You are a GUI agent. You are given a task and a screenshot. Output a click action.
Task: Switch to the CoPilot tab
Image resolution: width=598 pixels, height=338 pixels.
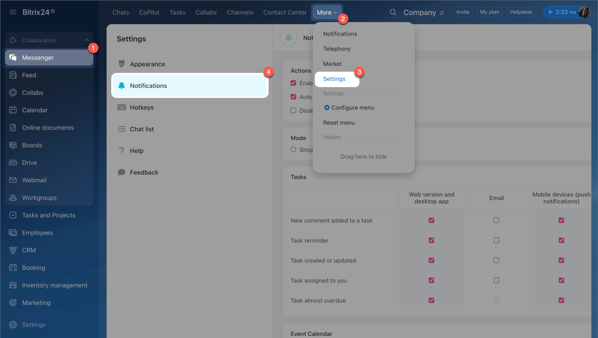pos(149,13)
